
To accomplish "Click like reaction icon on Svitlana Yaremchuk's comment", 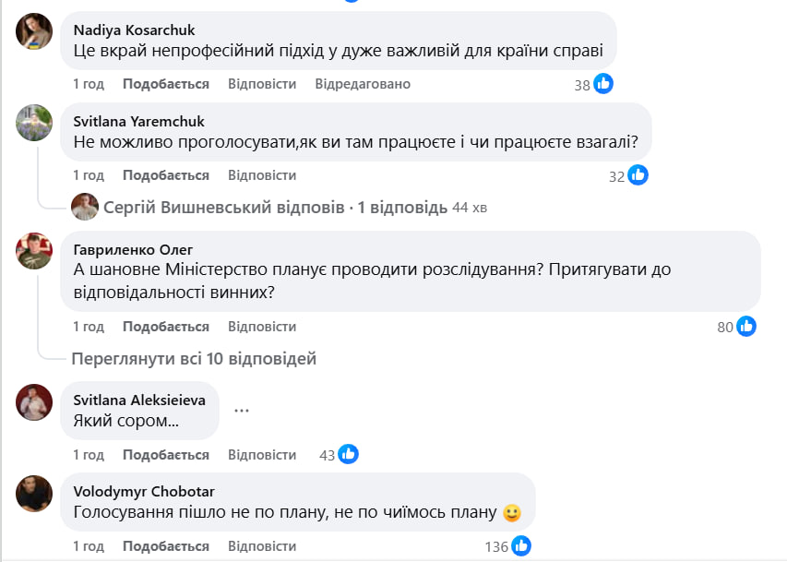I will 638,175.
